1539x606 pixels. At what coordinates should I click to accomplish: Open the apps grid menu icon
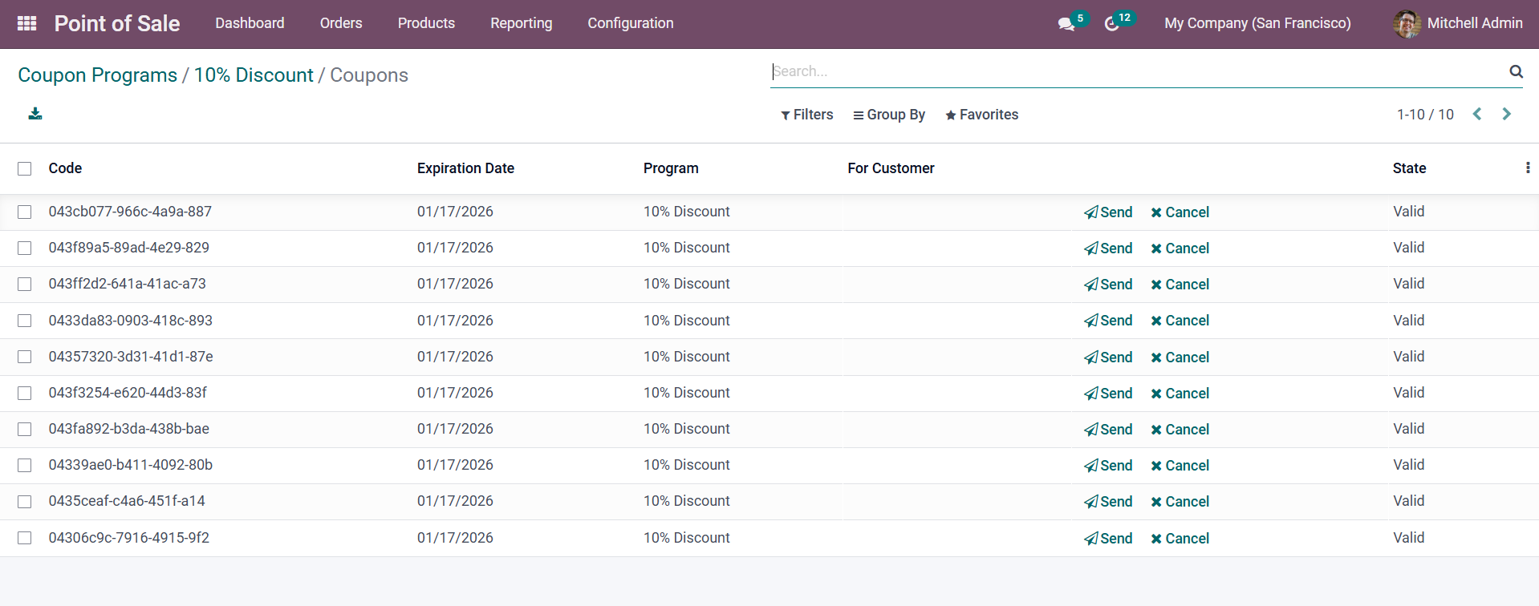[26, 23]
